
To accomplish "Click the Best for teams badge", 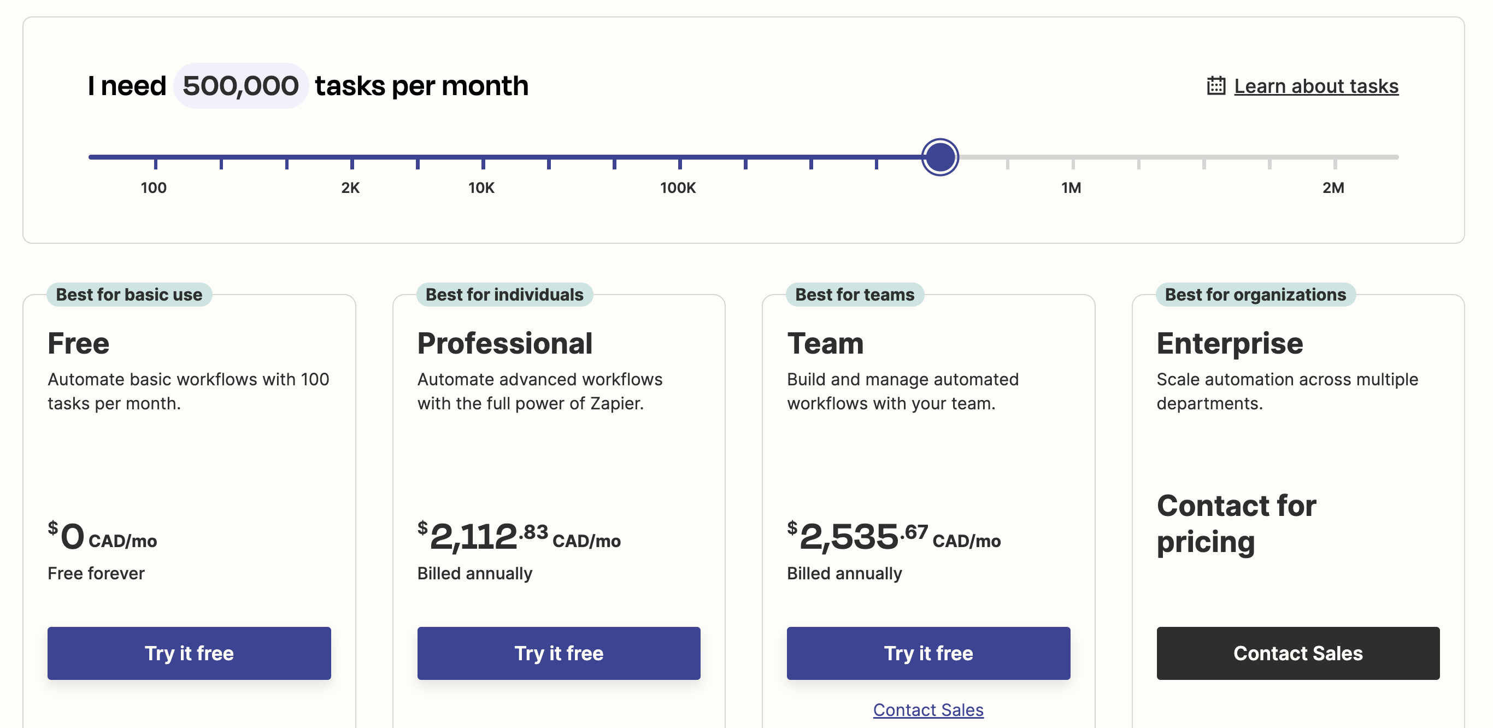I will click(854, 295).
